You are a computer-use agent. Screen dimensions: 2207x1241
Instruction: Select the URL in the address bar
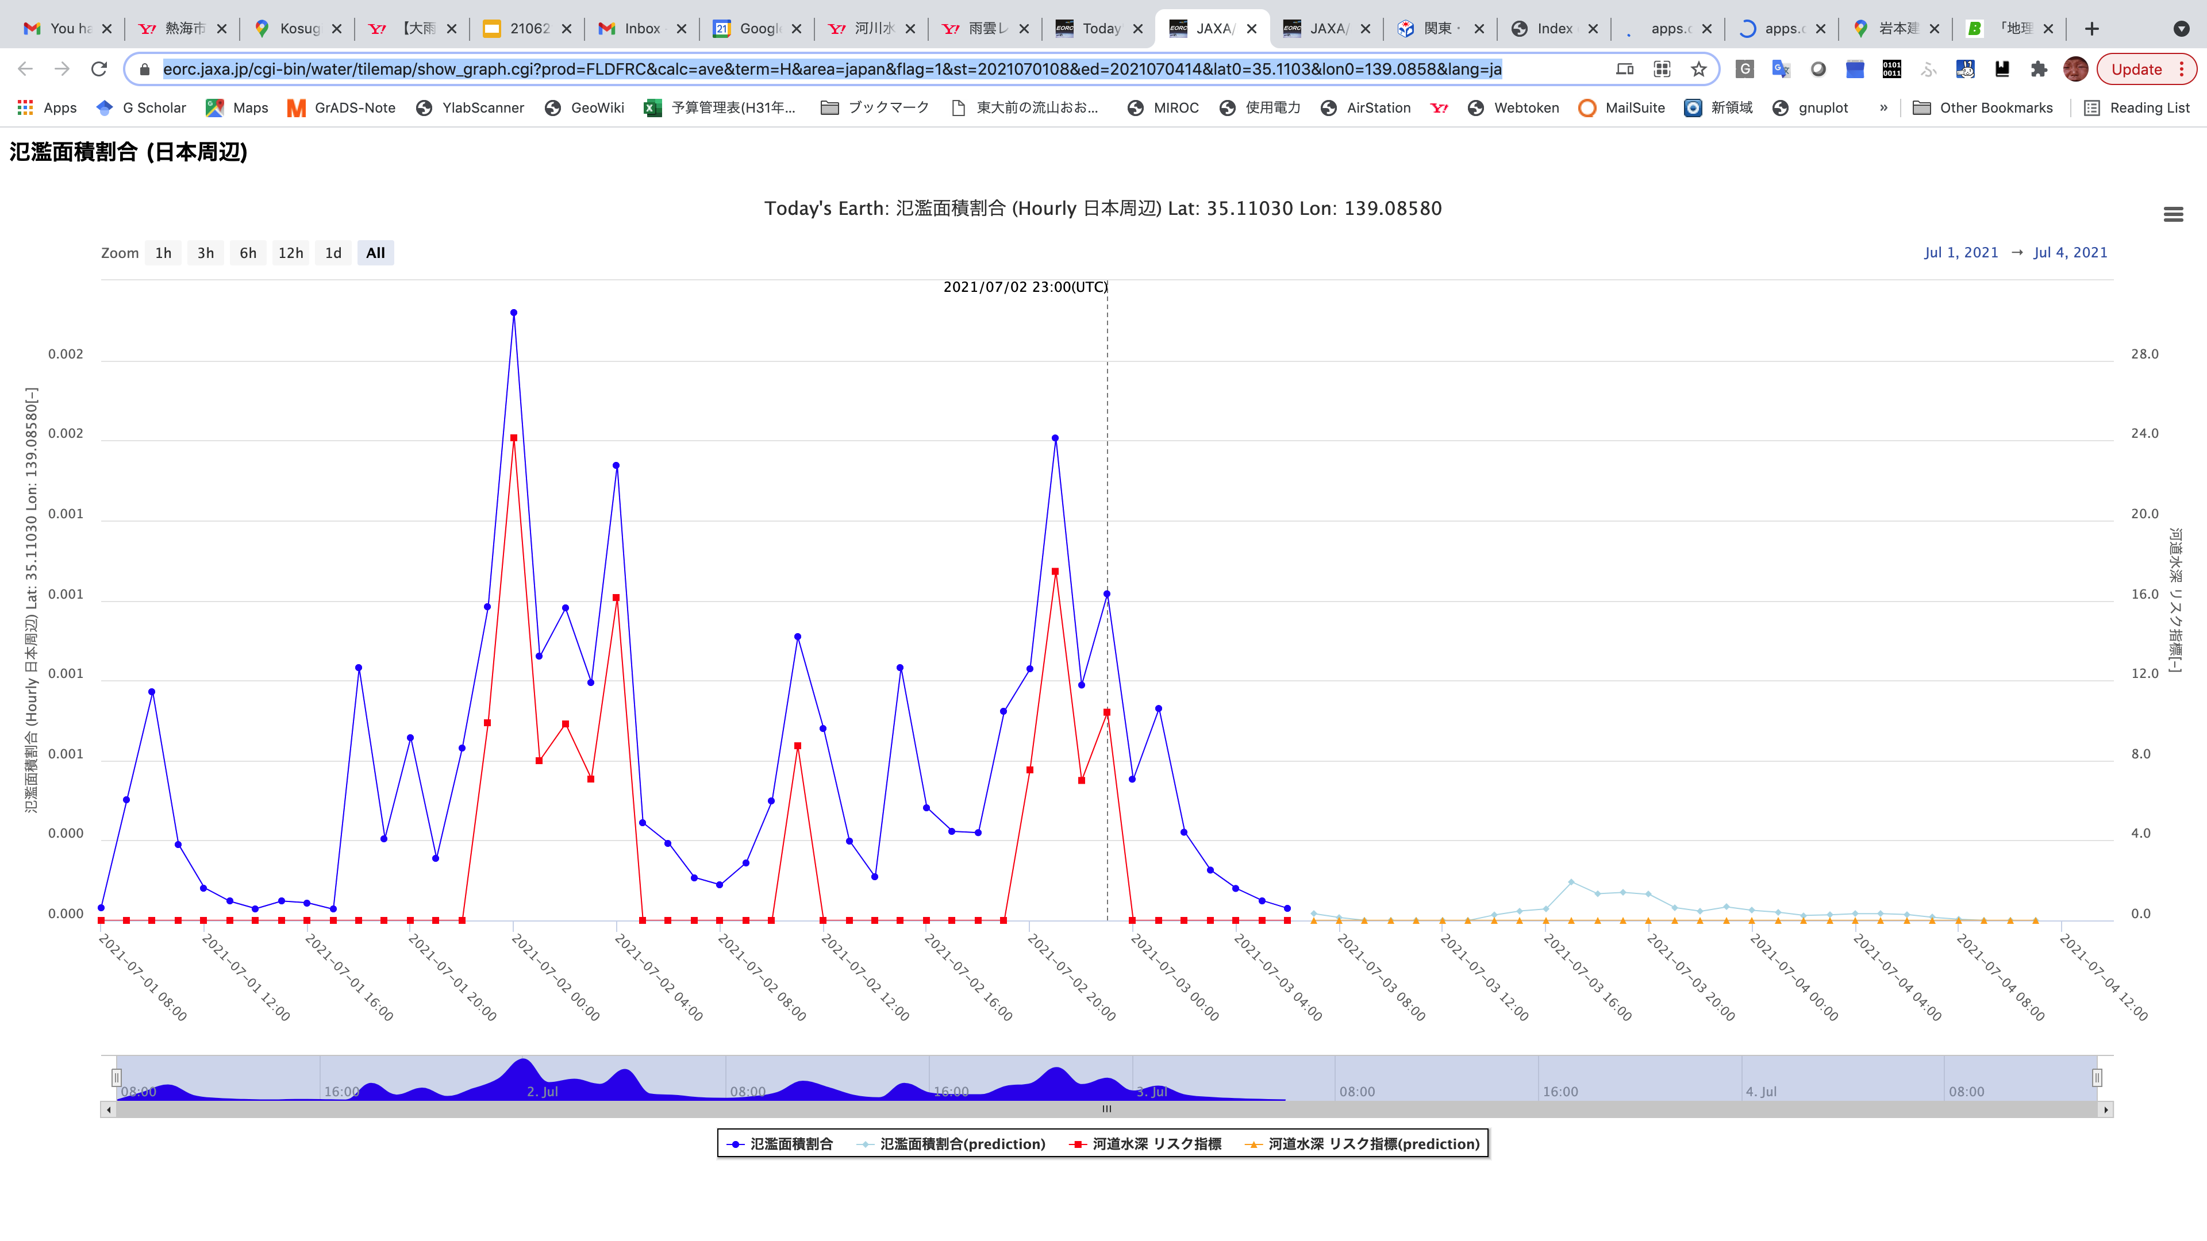[832, 70]
